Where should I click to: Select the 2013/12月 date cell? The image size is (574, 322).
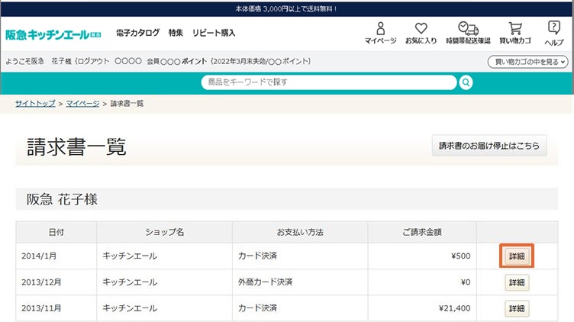56,282
